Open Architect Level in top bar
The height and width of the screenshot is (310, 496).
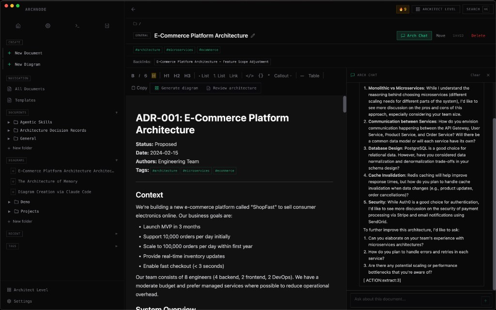(435, 9)
